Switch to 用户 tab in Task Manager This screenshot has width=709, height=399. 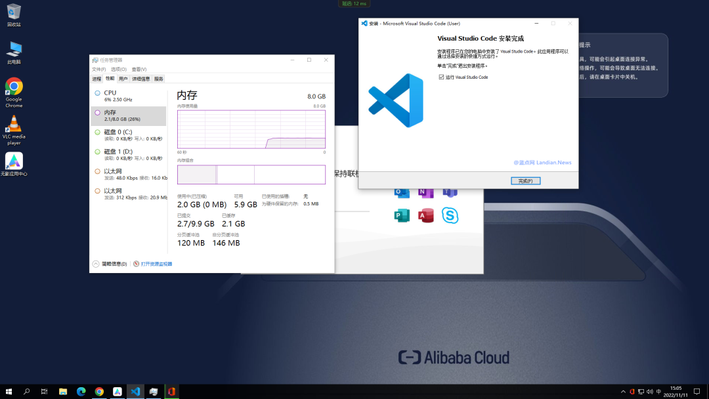click(123, 79)
